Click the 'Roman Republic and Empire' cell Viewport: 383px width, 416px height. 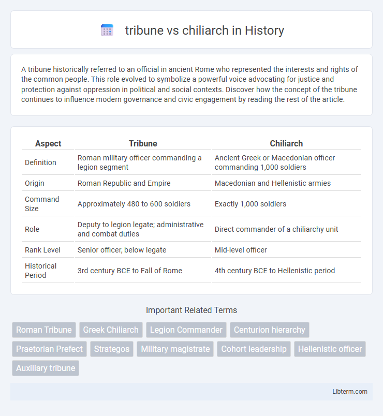click(x=124, y=183)
